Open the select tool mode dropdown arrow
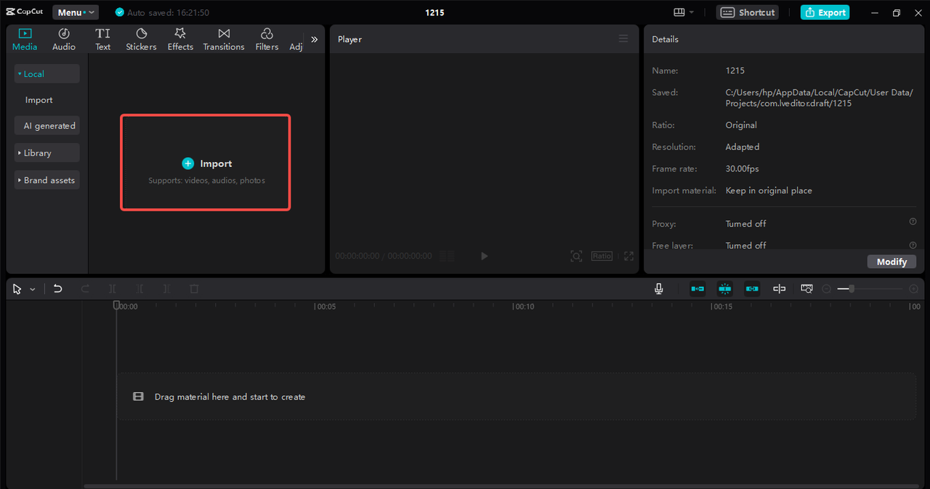Image resolution: width=930 pixels, height=489 pixels. (x=33, y=289)
